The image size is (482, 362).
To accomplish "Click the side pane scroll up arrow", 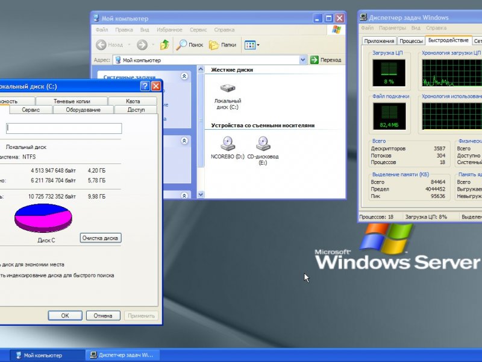I will tap(201, 69).
